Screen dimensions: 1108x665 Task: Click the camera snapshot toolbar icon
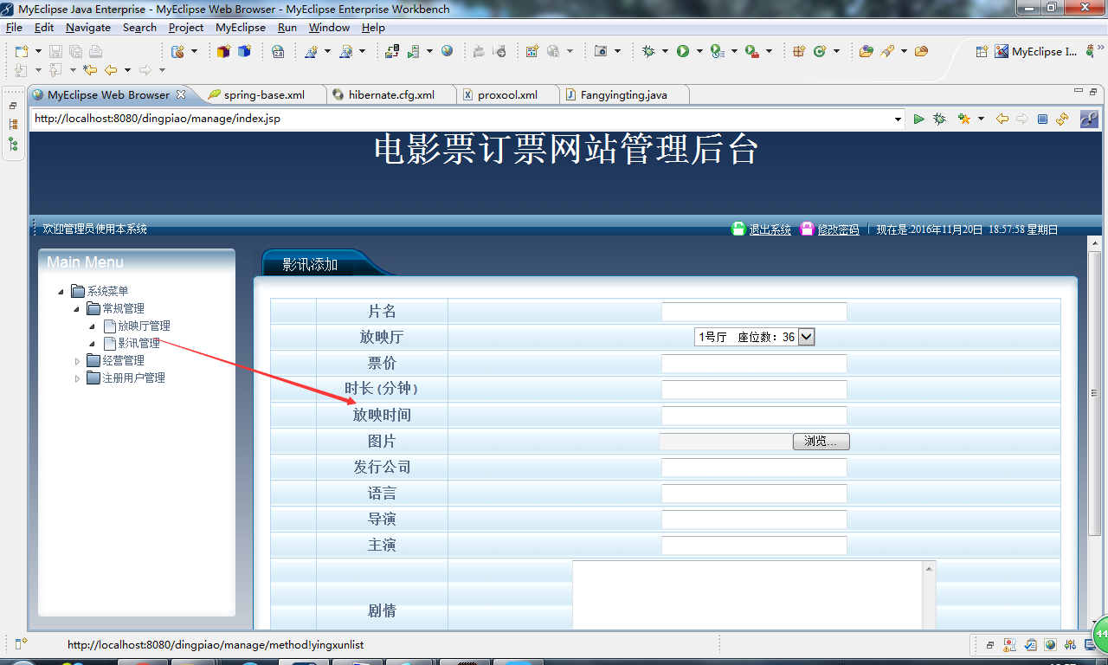click(601, 52)
